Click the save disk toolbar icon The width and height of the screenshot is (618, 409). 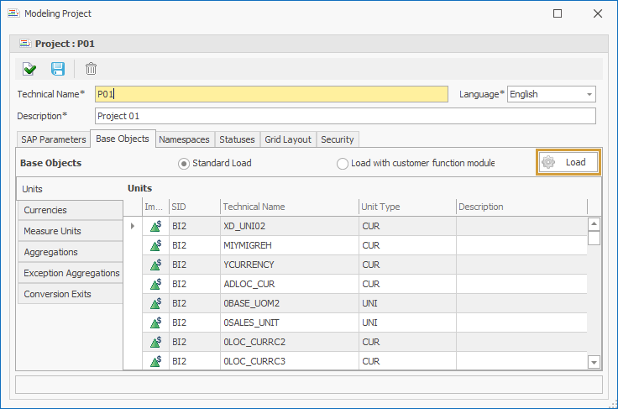(58, 69)
